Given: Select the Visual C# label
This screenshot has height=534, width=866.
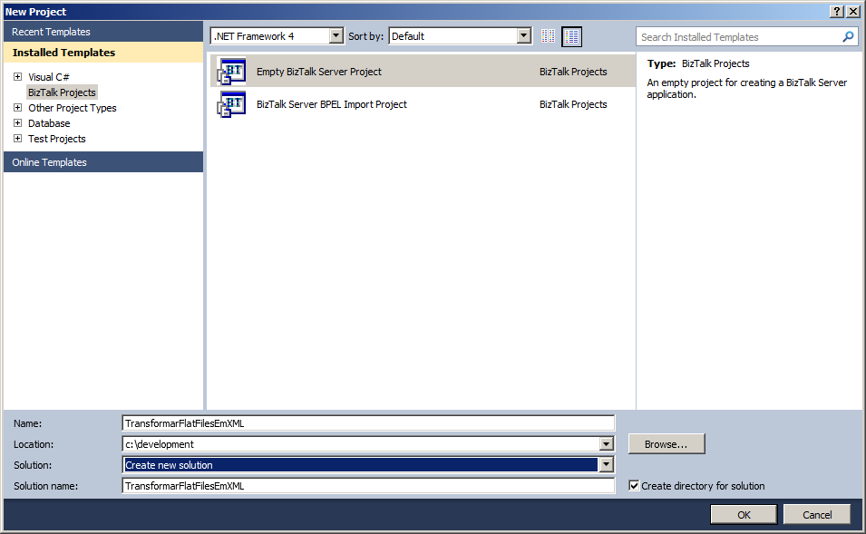Looking at the screenshot, I should click(x=49, y=77).
